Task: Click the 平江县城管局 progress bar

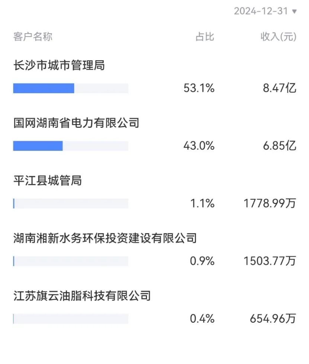Action: click(71, 203)
